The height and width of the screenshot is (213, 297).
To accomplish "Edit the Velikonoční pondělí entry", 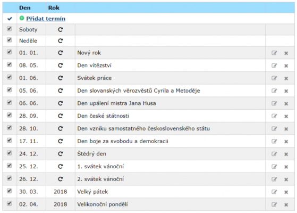I will (x=274, y=204).
